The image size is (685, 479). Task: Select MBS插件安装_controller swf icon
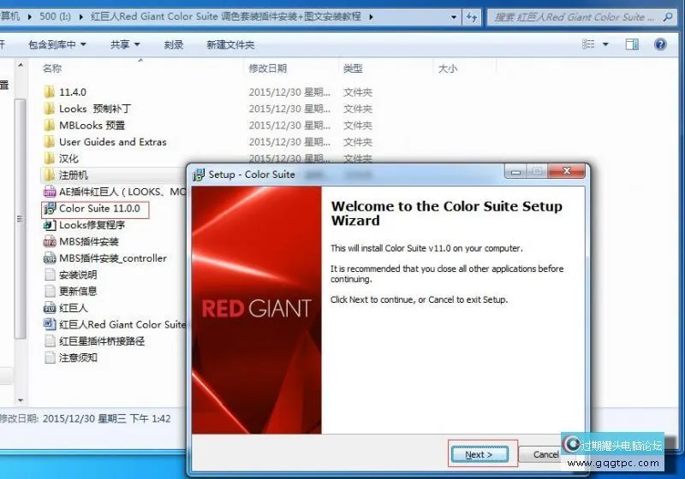(50, 258)
